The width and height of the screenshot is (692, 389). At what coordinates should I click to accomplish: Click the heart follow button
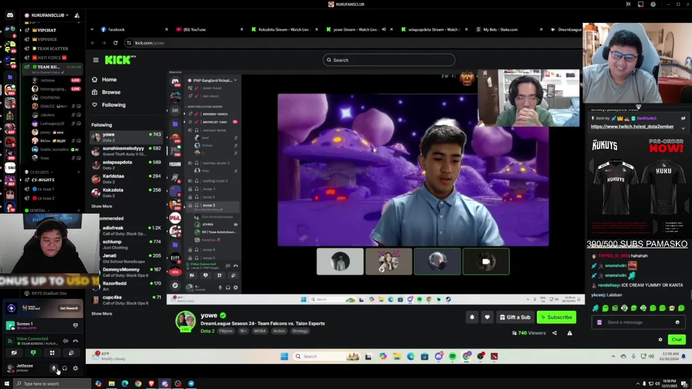pos(487,317)
